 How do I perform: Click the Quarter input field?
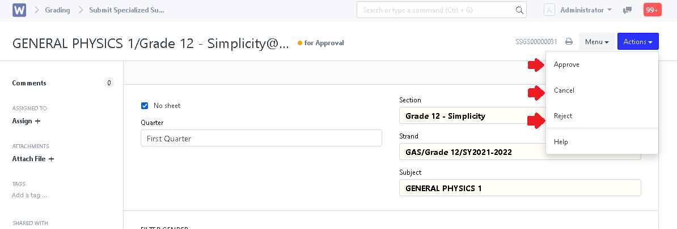tap(261, 139)
